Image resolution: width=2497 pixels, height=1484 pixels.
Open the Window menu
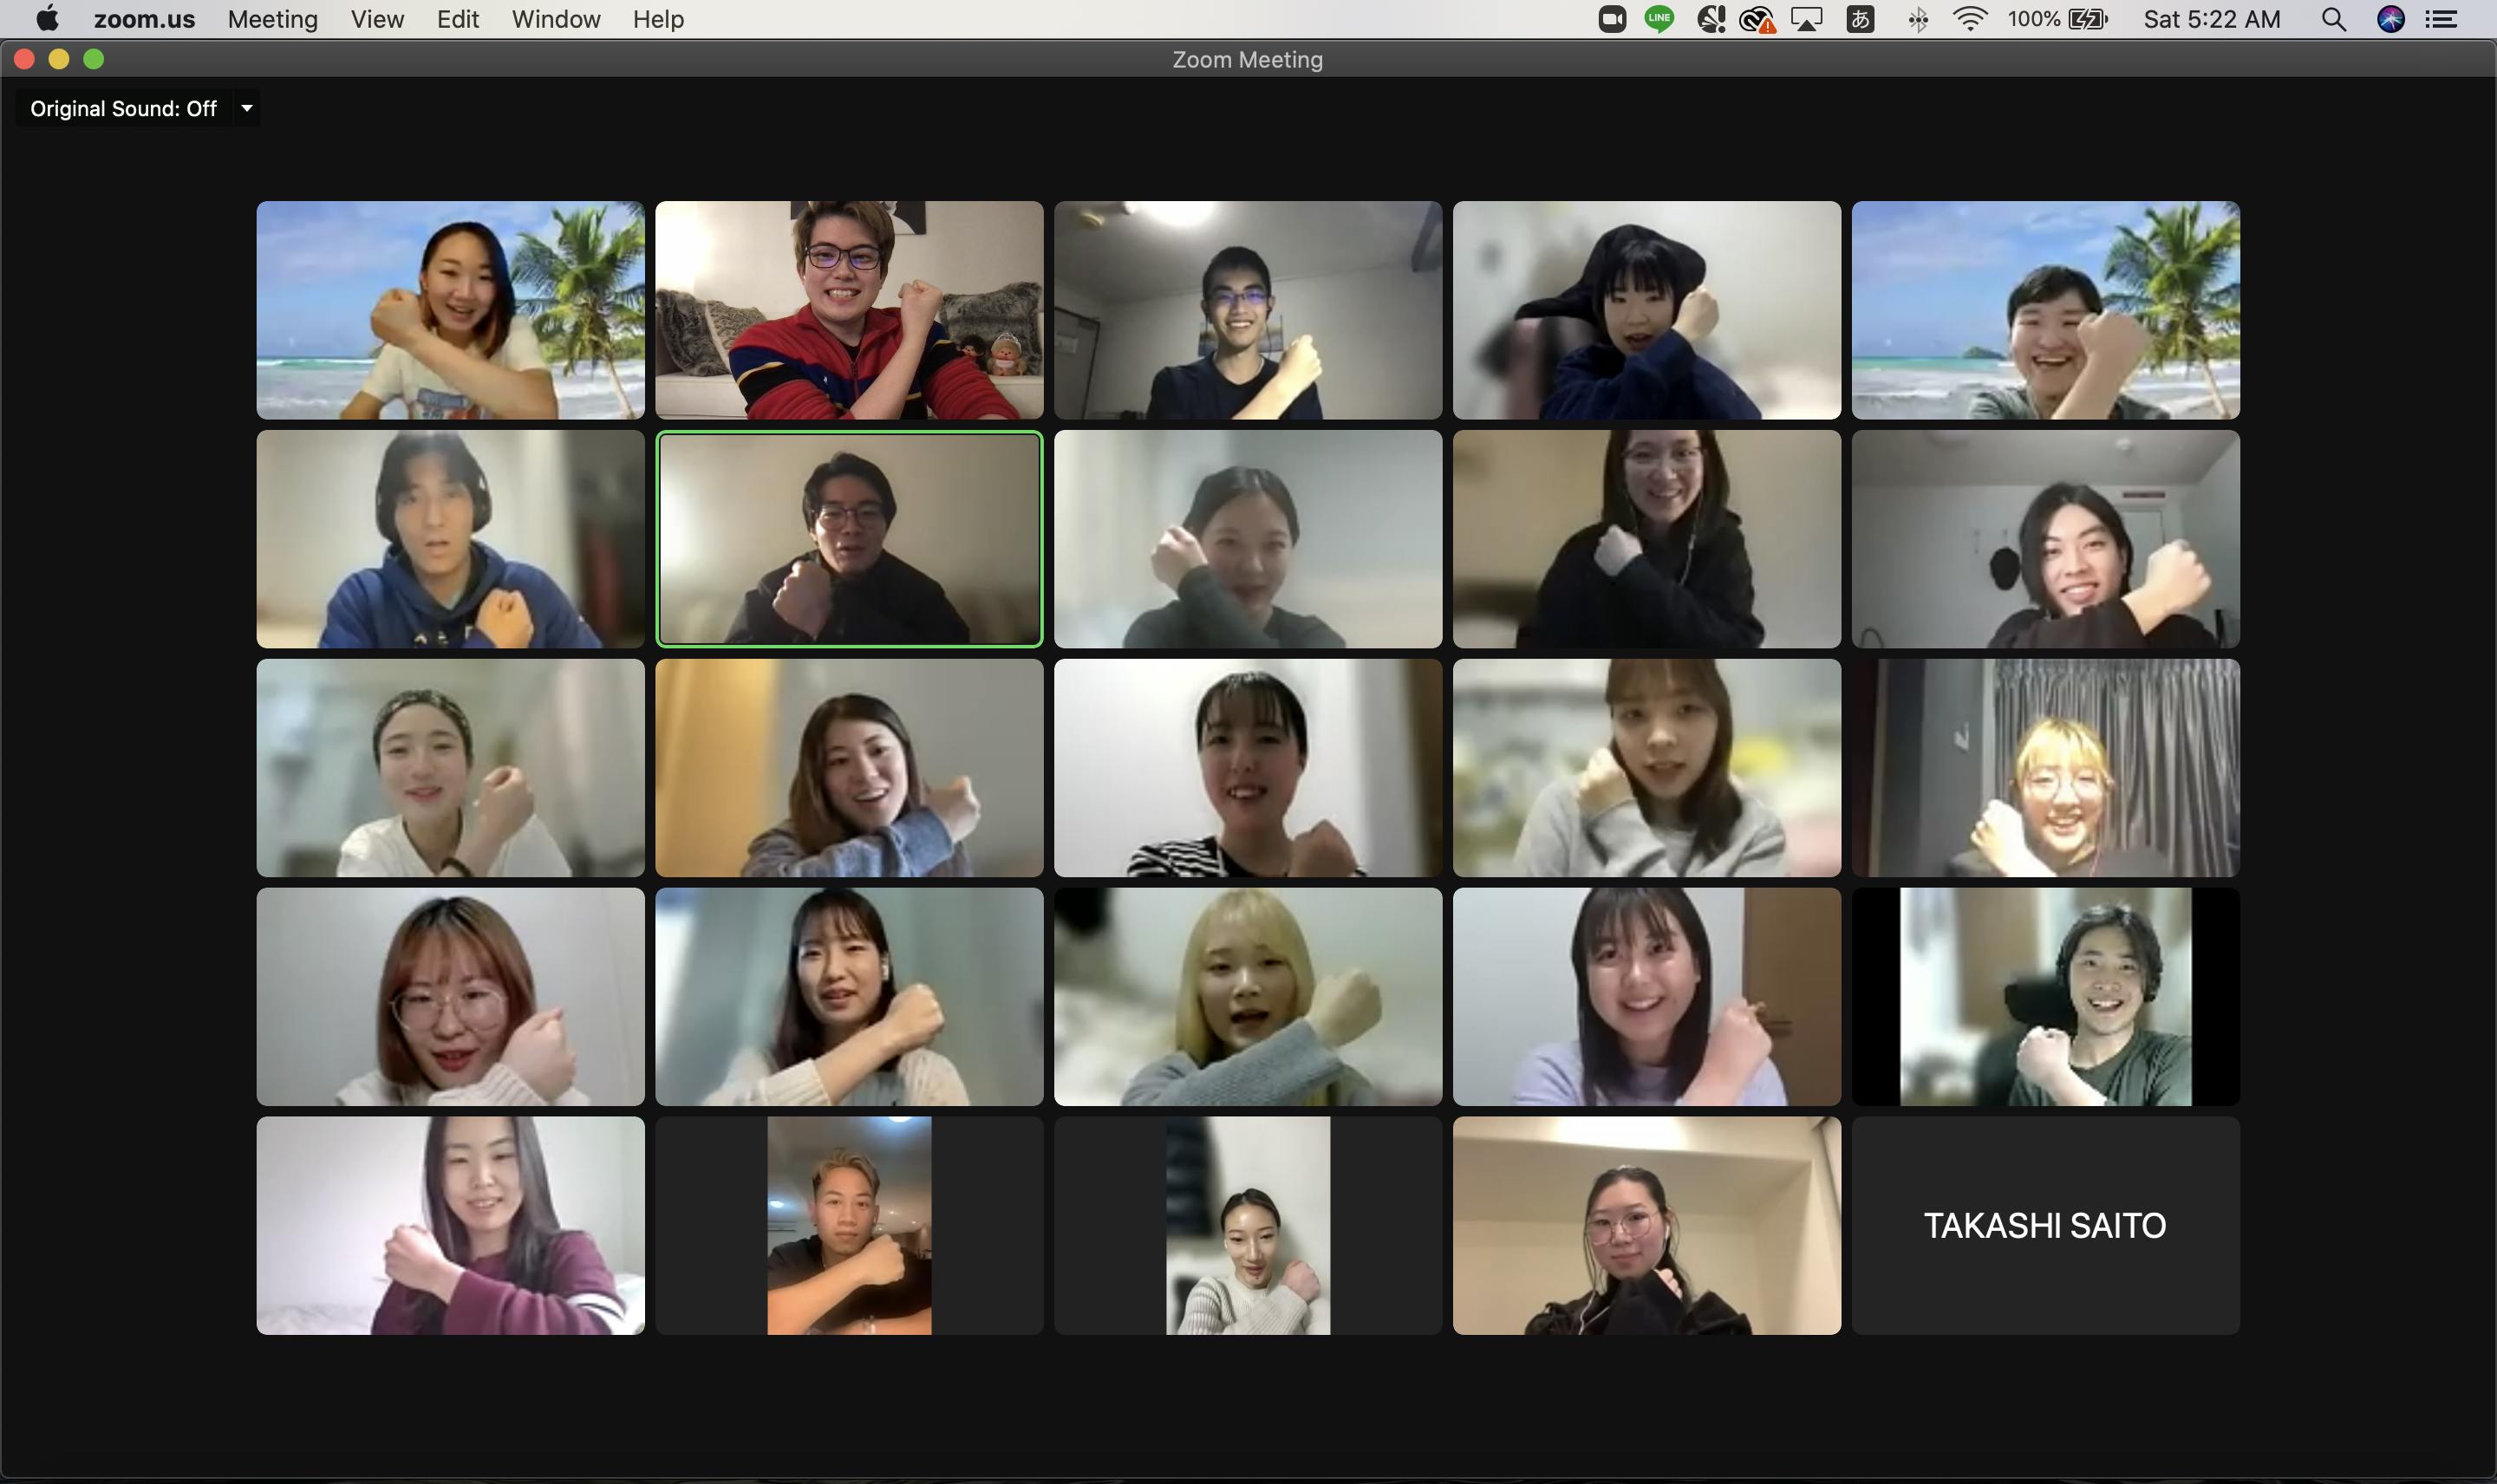[x=555, y=19]
